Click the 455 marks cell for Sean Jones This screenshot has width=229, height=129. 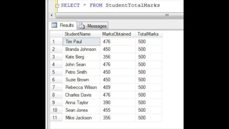pyautogui.click(x=118, y=110)
